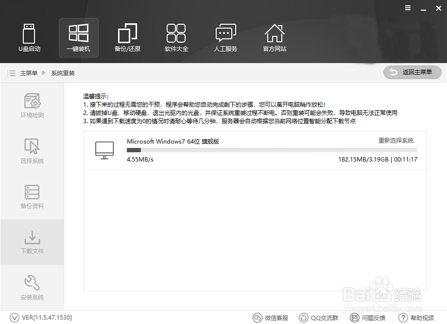447x324 pixels.
Task: Open QQ交流群 group link
Action: click(318, 318)
